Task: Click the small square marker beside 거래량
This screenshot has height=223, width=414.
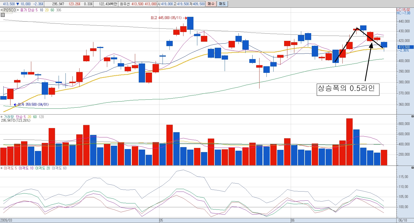Action: [2, 117]
